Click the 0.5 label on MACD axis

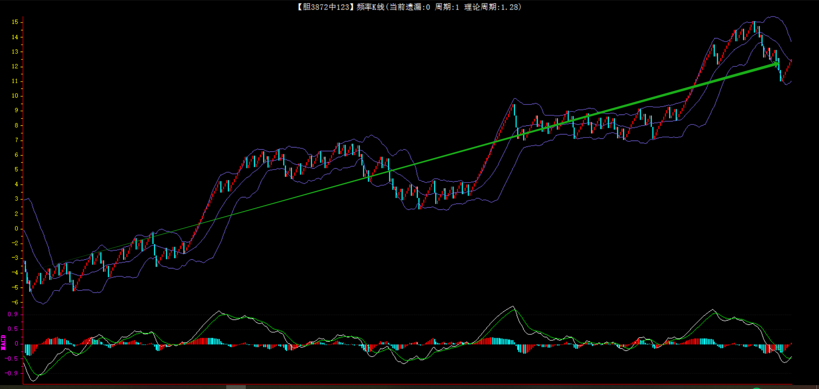click(13, 329)
